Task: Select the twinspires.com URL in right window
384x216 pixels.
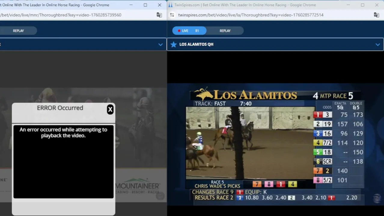Action: [251, 15]
